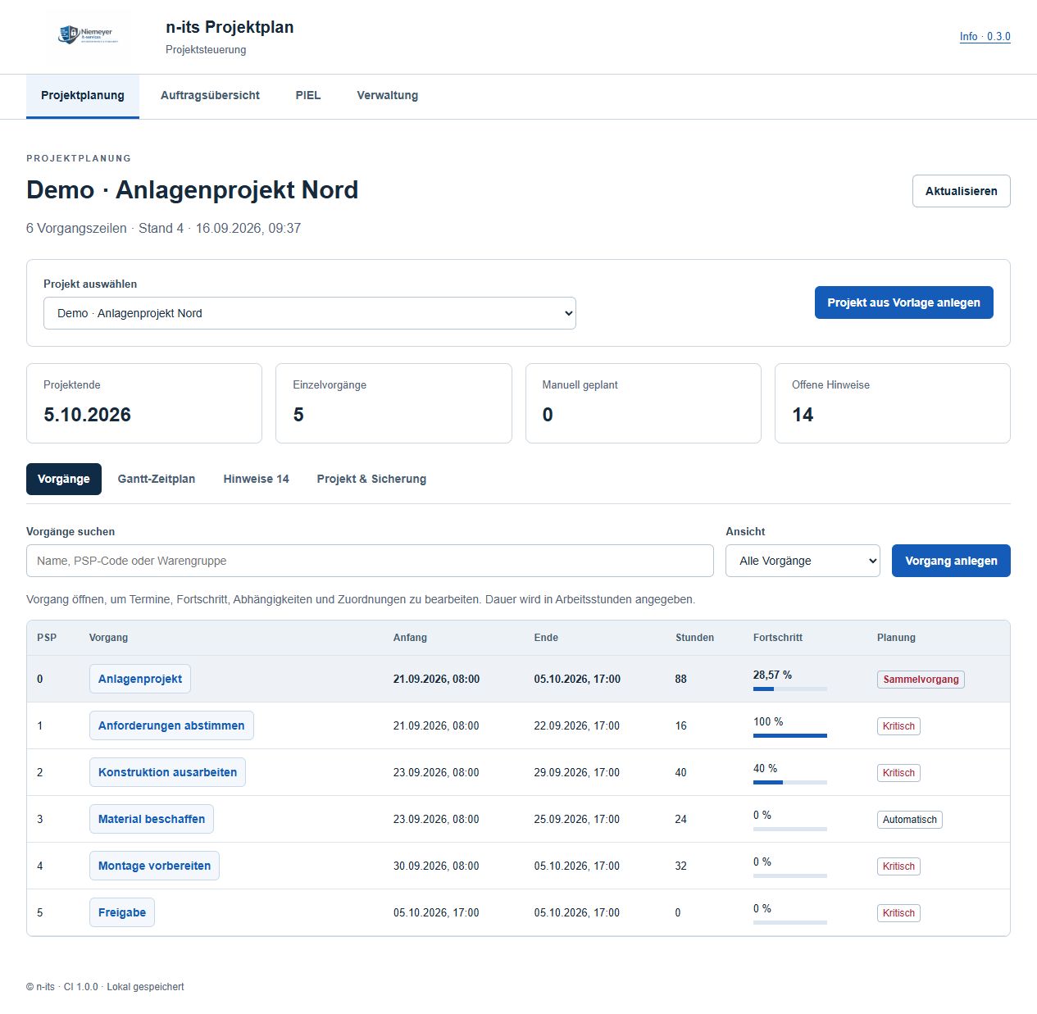Click Projekt aus Vorlage anlegen
Screen dimensions: 1037x1014
coord(904,302)
